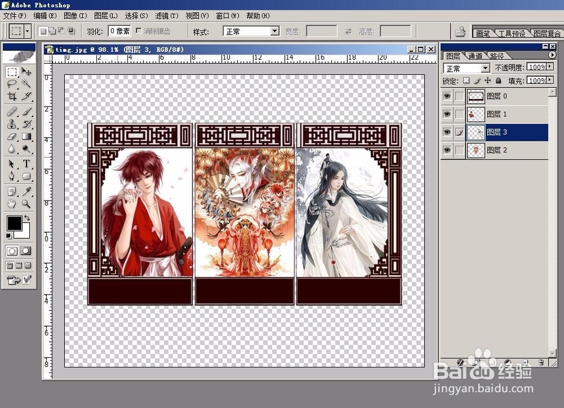Swap foreground and background colors

coord(27,218)
